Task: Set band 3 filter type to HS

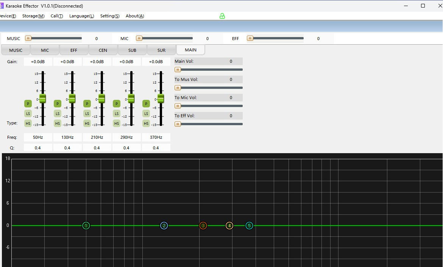Action: pyautogui.click(x=87, y=123)
